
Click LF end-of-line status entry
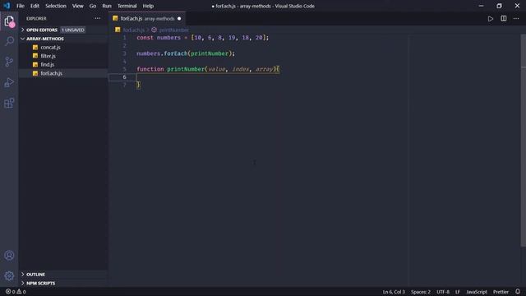point(458,292)
